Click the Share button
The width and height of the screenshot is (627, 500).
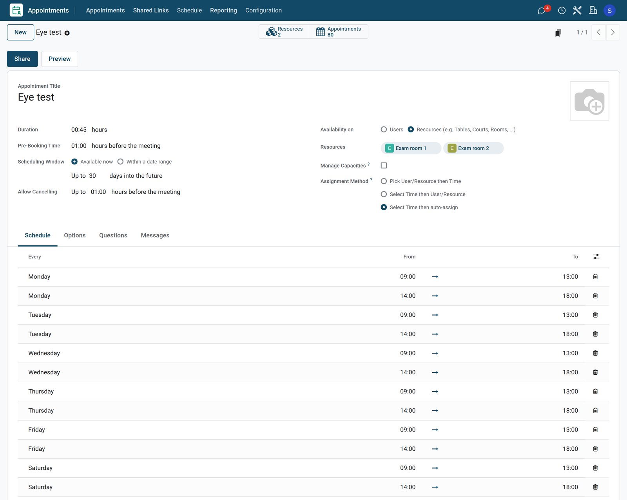[x=22, y=59]
